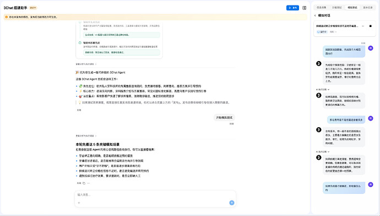The height and width of the screenshot is (216, 380).
Task: Expand first 执行过程 section in simulated chat
Action: pos(323,89)
